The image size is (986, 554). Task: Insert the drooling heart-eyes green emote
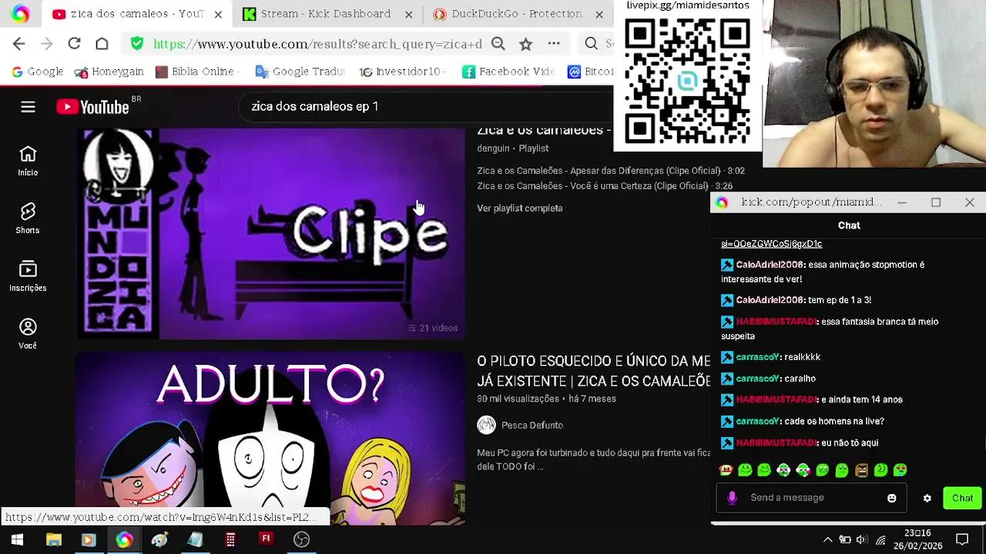pyautogui.click(x=900, y=470)
